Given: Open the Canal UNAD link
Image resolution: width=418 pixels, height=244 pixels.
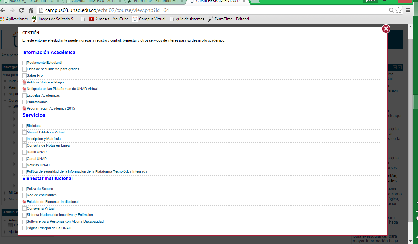Looking at the screenshot, I should point(37,159).
